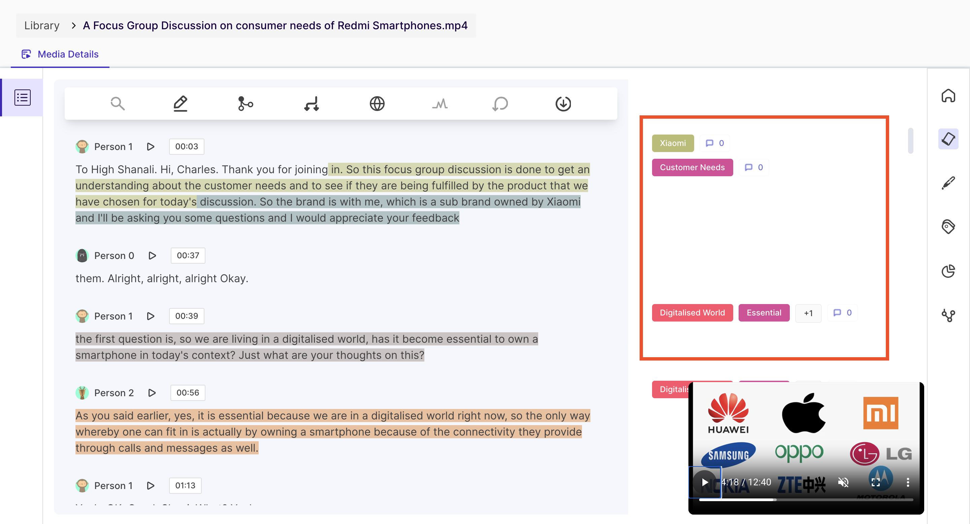Click the path route toolbar icon
This screenshot has height=524, width=970.
tap(312, 103)
